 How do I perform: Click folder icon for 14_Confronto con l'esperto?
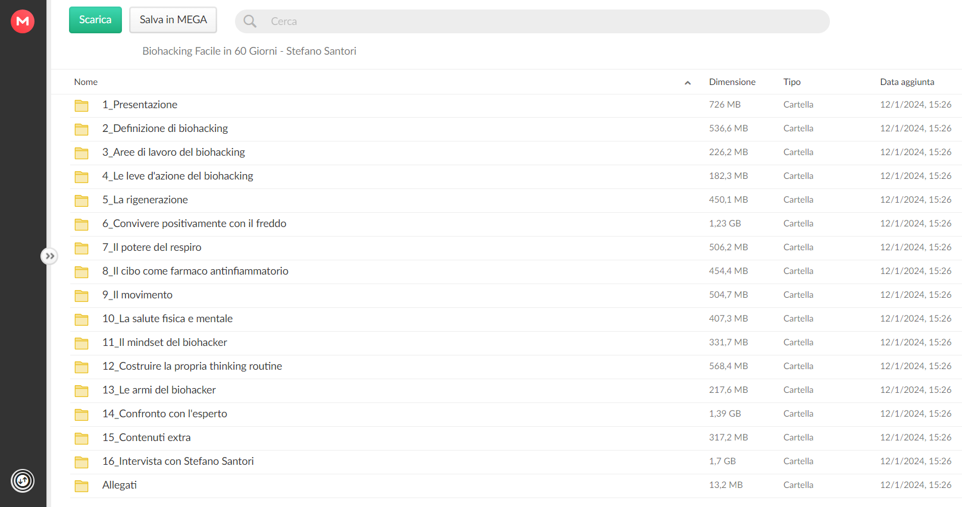[x=82, y=415]
